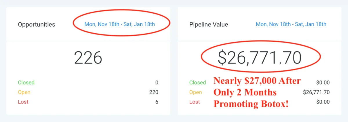Select the red Lost label under Opportunities
The width and height of the screenshot is (348, 122).
(23, 102)
